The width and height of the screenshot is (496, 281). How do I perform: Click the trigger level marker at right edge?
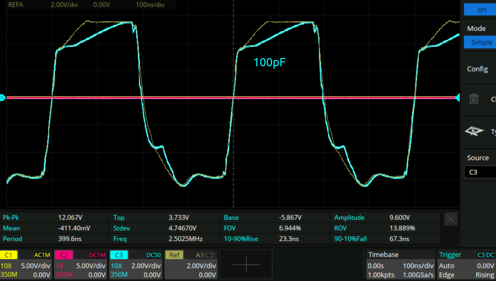[x=457, y=98]
